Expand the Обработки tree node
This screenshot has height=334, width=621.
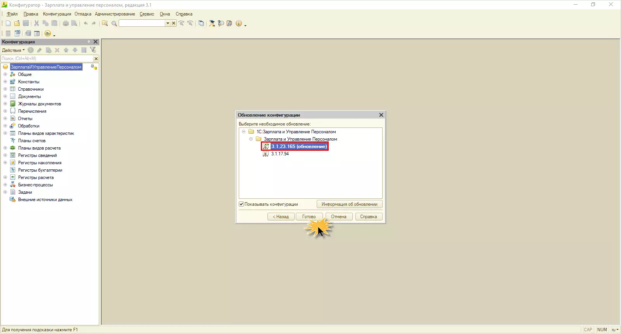5,126
